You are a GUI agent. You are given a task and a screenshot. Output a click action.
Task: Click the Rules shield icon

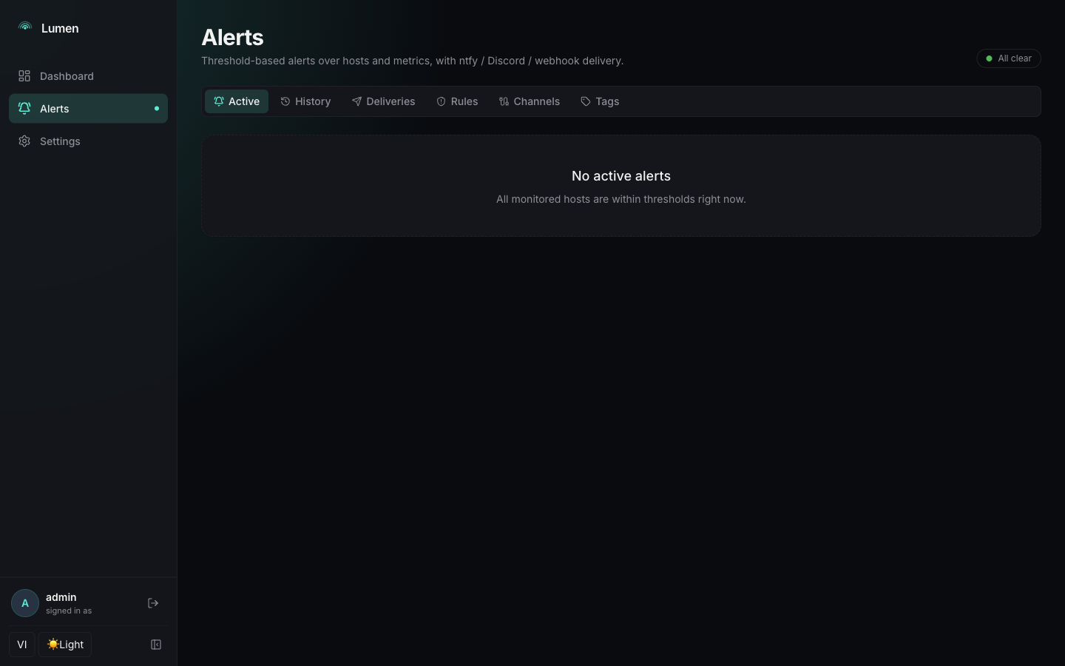pos(441,101)
